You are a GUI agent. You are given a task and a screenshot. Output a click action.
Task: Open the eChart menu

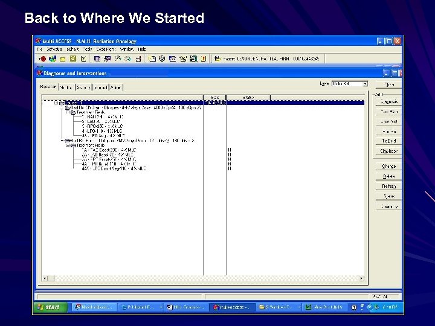[72, 49]
